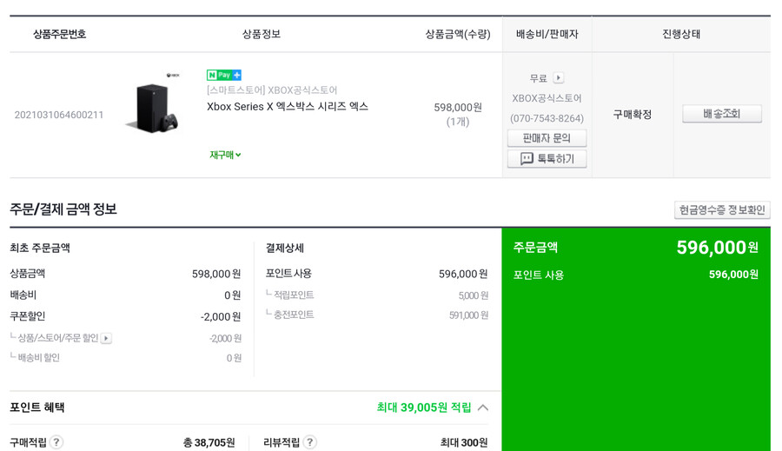
Task: Click the help icon beside 리뷰적립
Action: coord(309,442)
